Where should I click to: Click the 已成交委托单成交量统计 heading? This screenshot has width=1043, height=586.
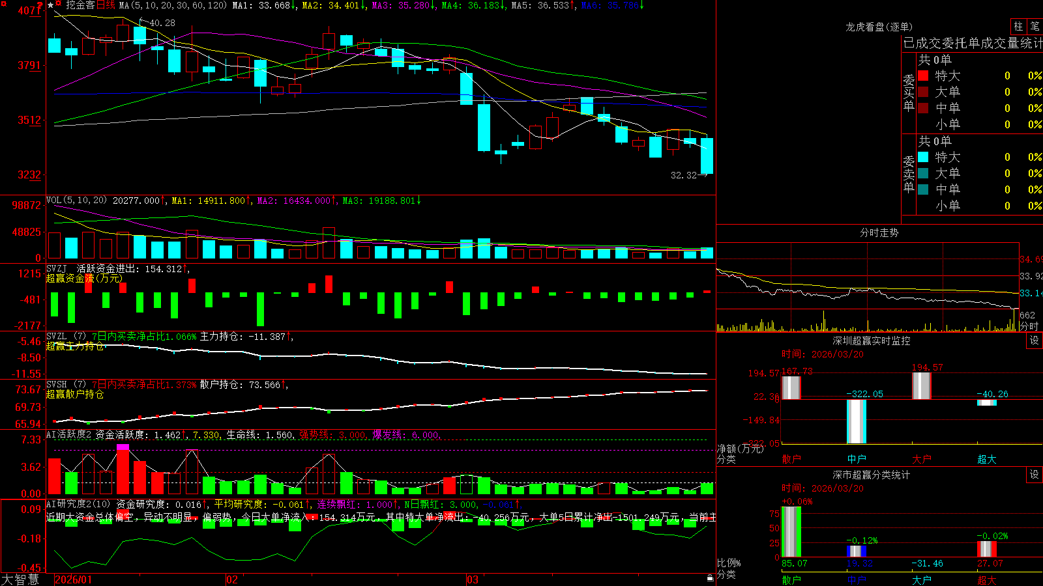pos(973,43)
